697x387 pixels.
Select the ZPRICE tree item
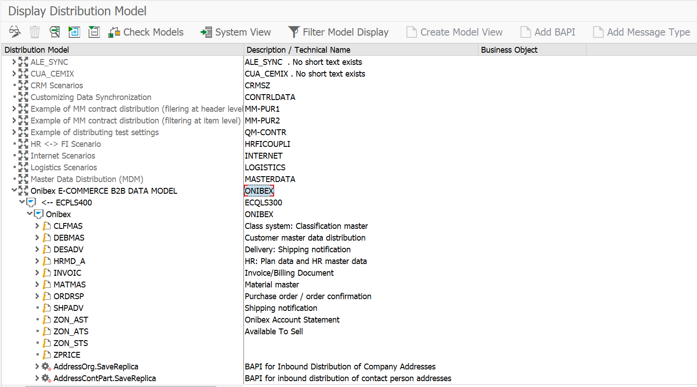(x=67, y=355)
